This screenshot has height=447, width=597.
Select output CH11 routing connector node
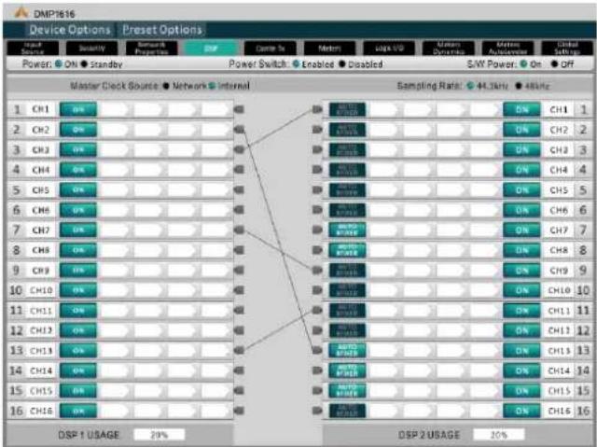pos(317,311)
